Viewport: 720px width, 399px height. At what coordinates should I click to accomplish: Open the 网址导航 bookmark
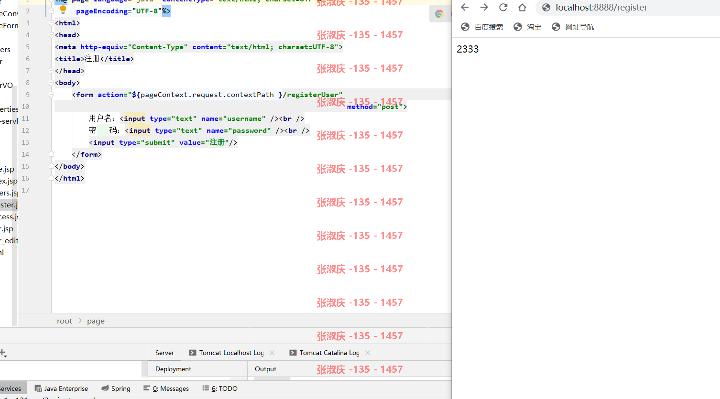573,27
